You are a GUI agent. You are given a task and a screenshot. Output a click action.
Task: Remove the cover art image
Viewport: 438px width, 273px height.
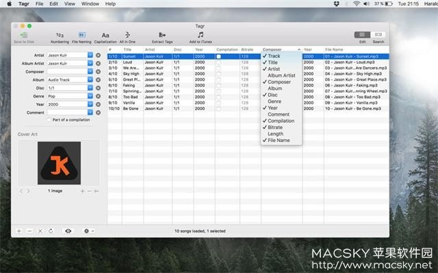tap(90, 191)
